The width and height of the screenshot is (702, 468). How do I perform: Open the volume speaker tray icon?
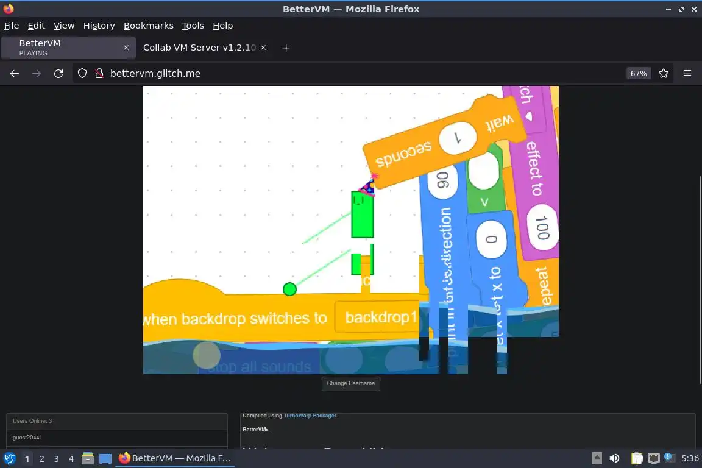615,458
